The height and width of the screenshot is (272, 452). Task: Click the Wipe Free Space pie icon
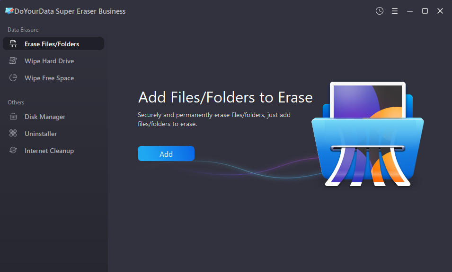click(13, 77)
